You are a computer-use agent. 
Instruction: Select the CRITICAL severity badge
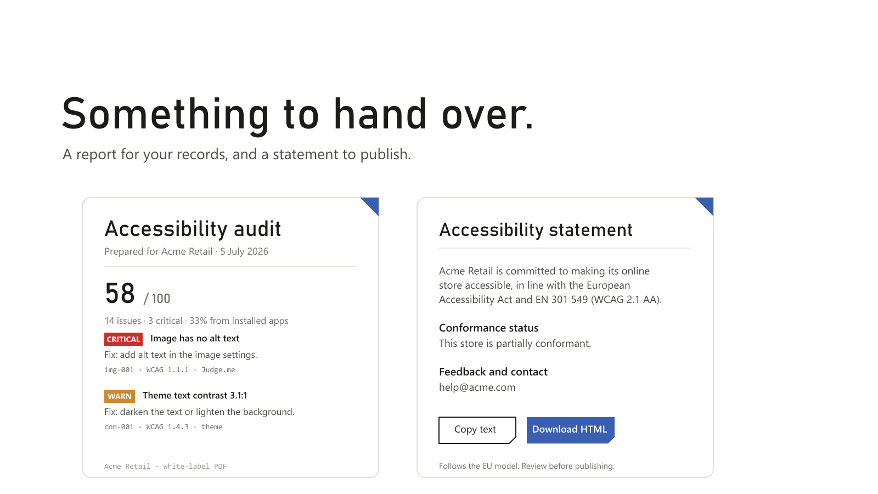click(x=123, y=339)
